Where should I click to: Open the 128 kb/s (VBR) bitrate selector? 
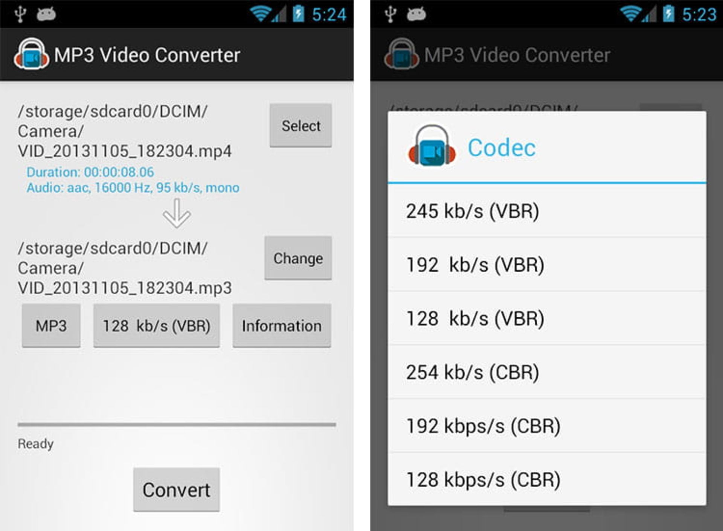coord(157,326)
